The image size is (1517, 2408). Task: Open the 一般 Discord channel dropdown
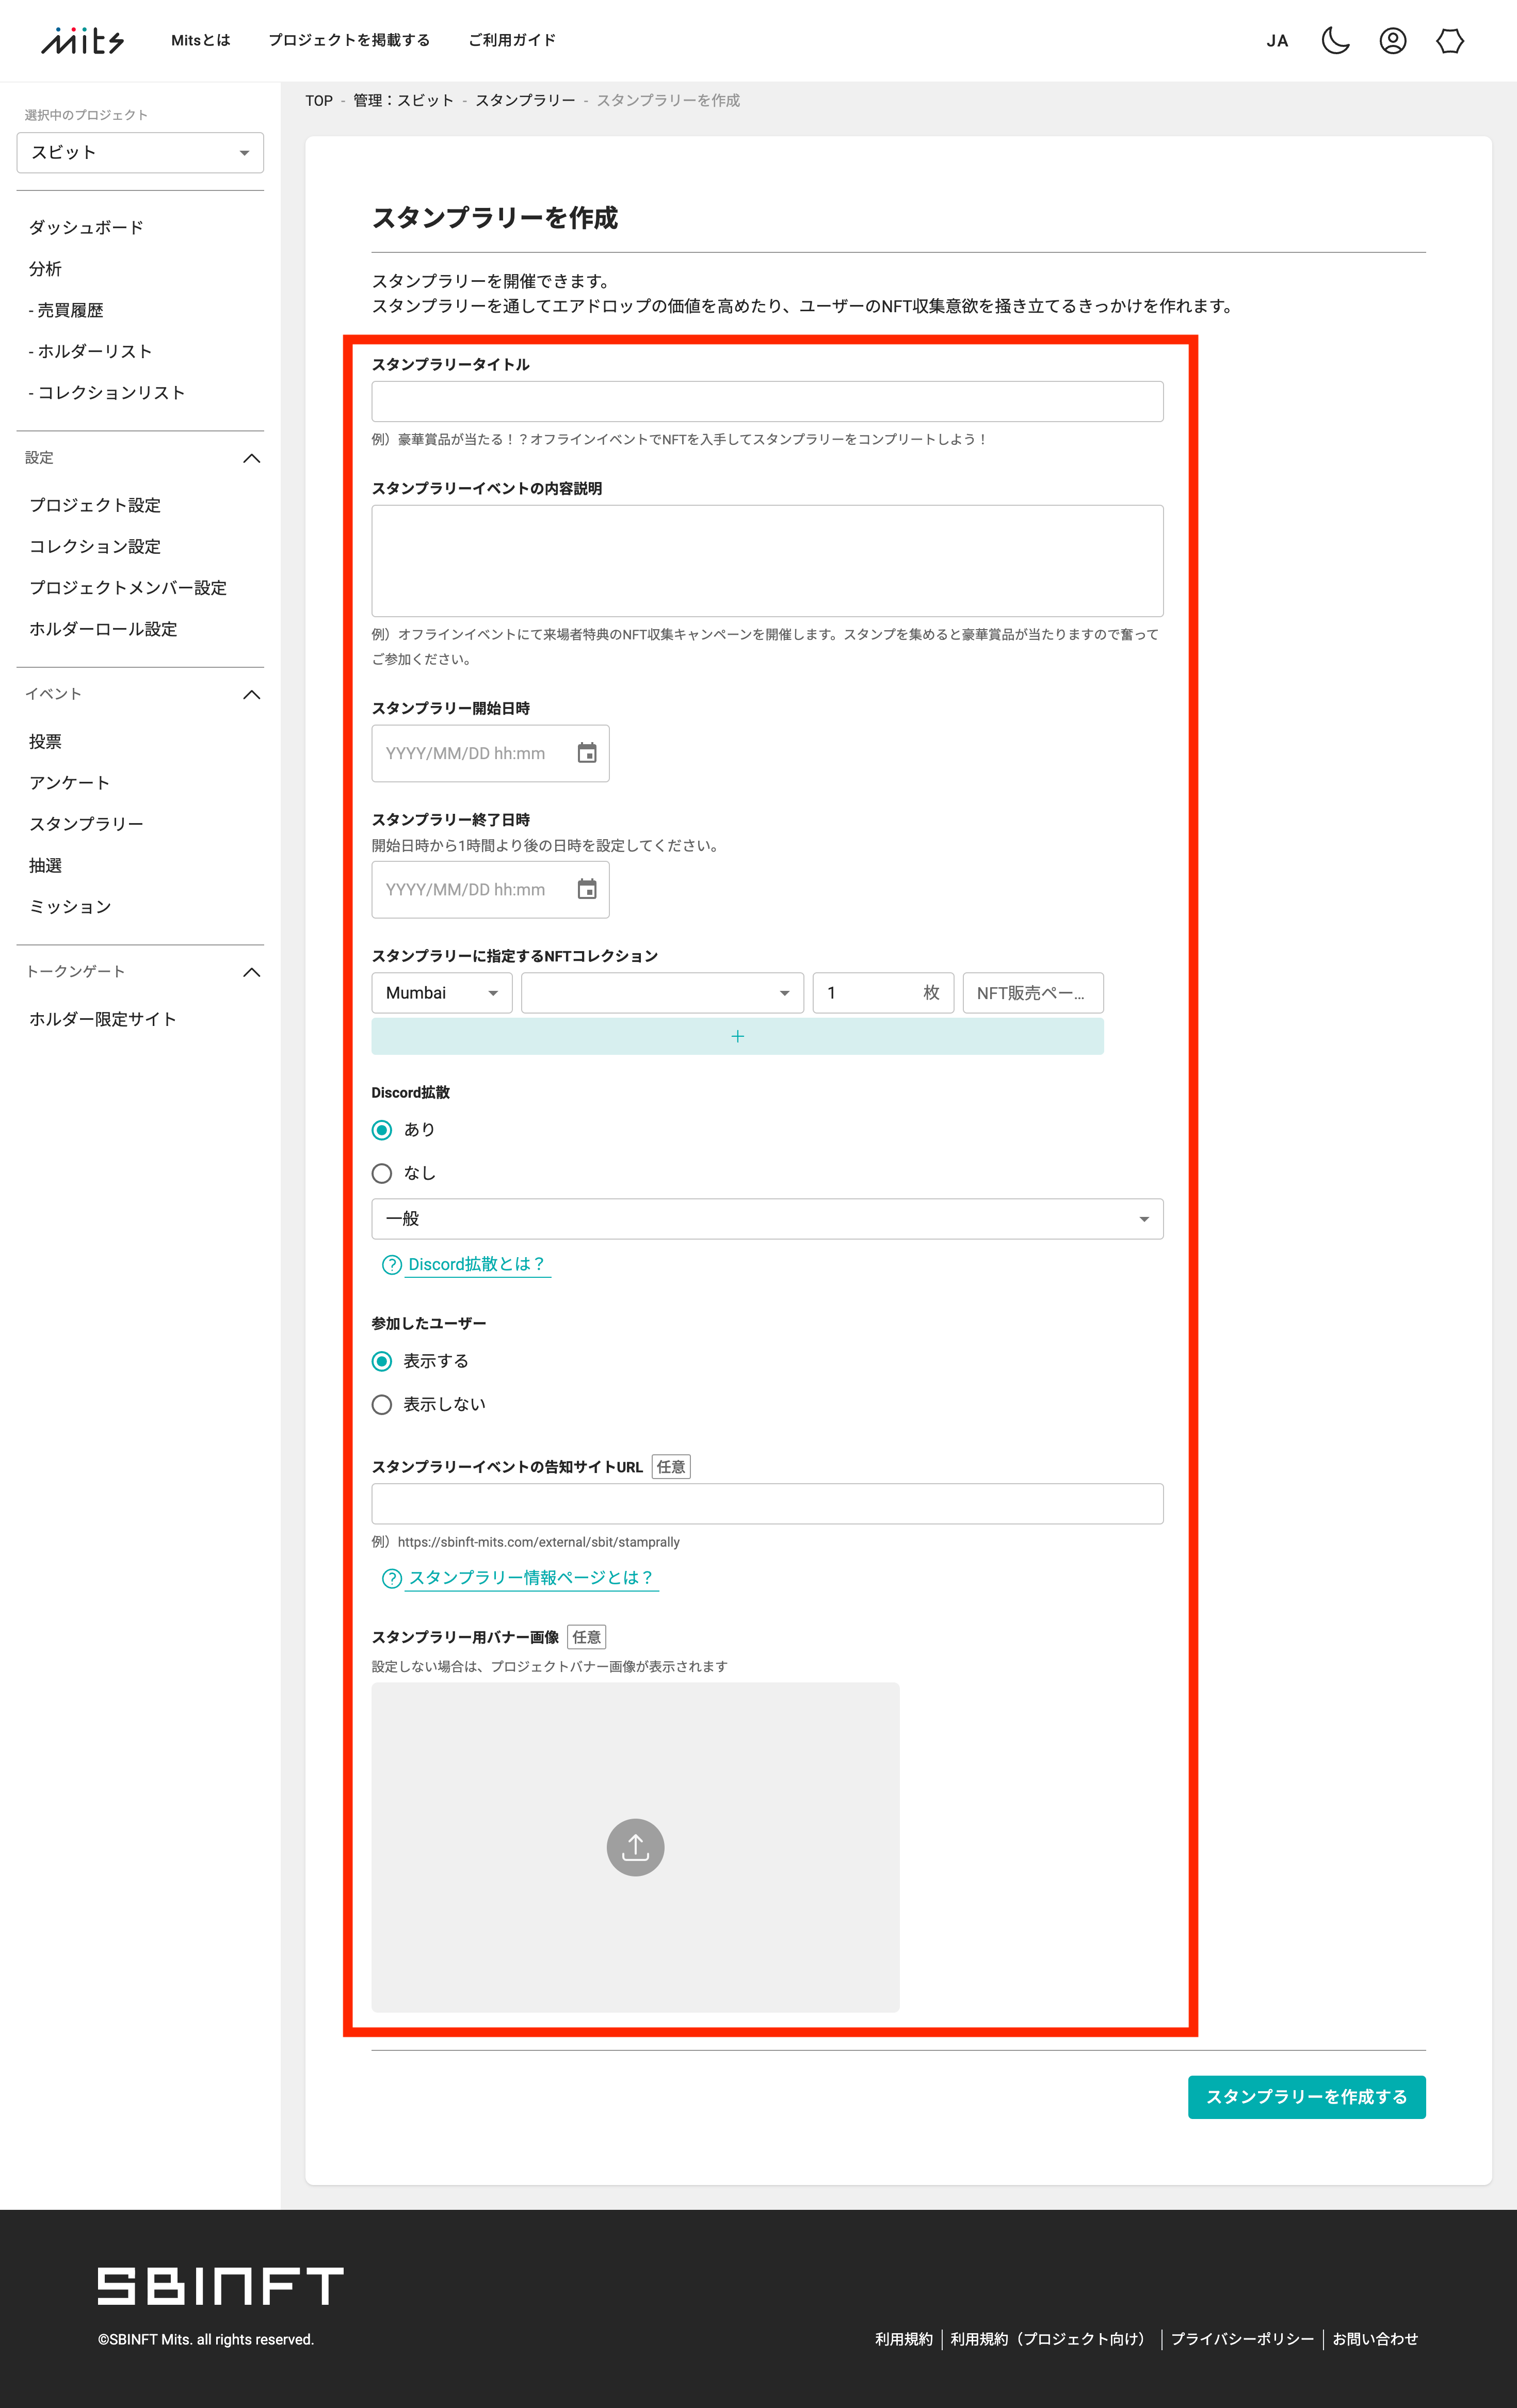[x=767, y=1219]
